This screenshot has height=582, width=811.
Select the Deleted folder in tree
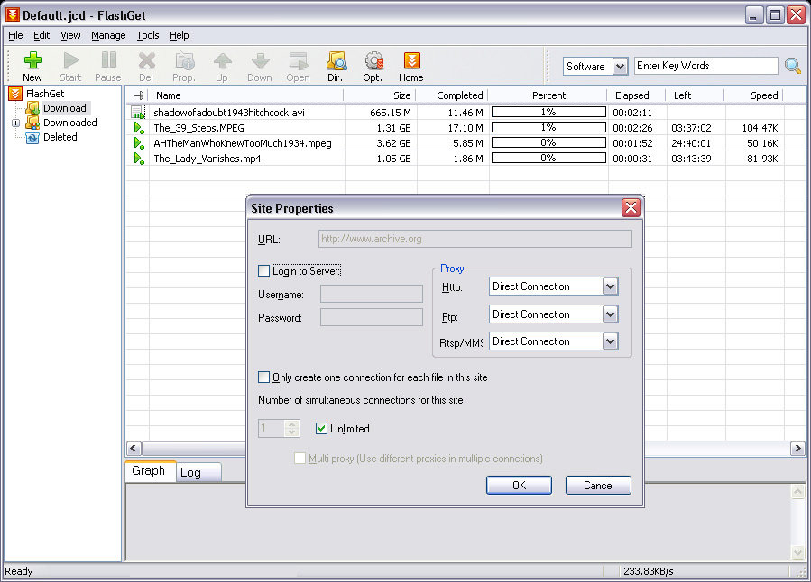60,137
